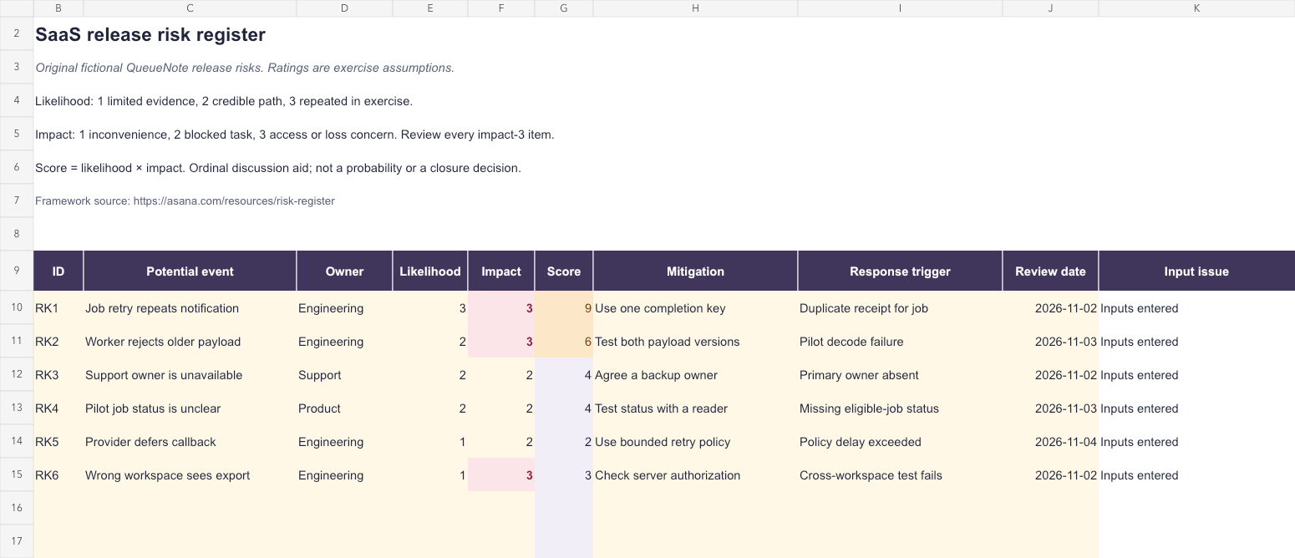
Task: Select 'Job retry repeats notification' cell
Action: 190,308
